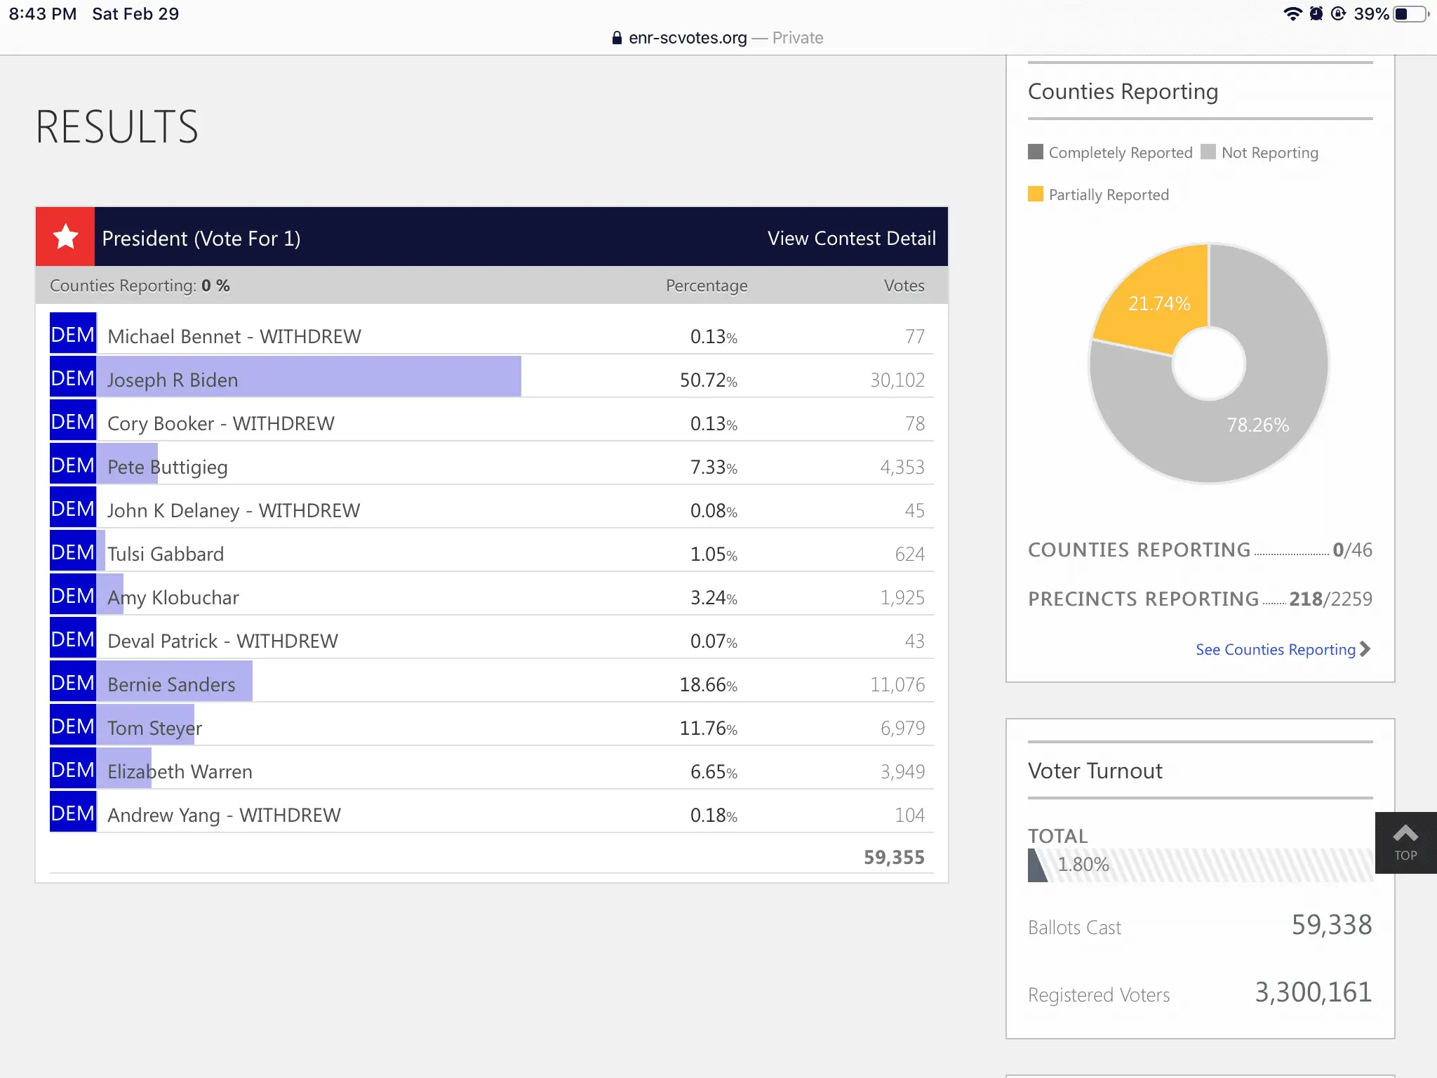This screenshot has height=1078, width=1437.
Task: Tap the alarm clock status icon
Action: coord(1316,13)
